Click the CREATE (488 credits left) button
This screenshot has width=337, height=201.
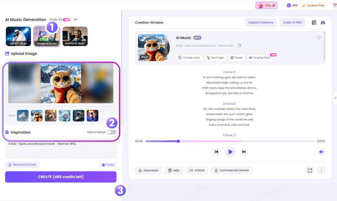coord(61,177)
